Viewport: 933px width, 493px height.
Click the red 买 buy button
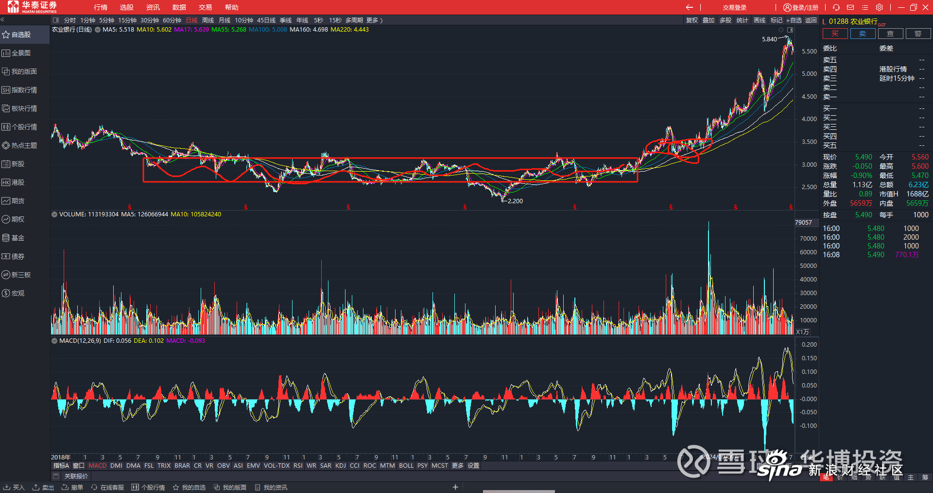[835, 34]
